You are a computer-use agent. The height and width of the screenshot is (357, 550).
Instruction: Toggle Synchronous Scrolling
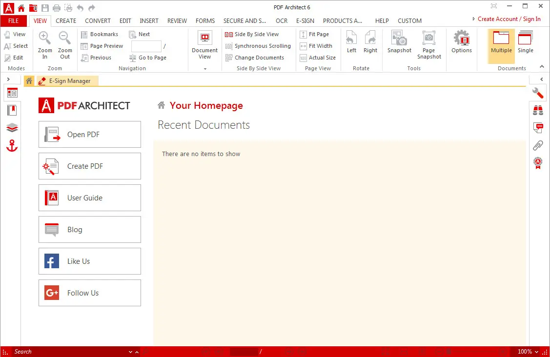258,46
